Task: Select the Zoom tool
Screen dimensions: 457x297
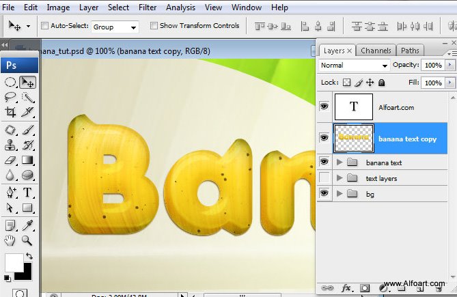Action: (28, 240)
